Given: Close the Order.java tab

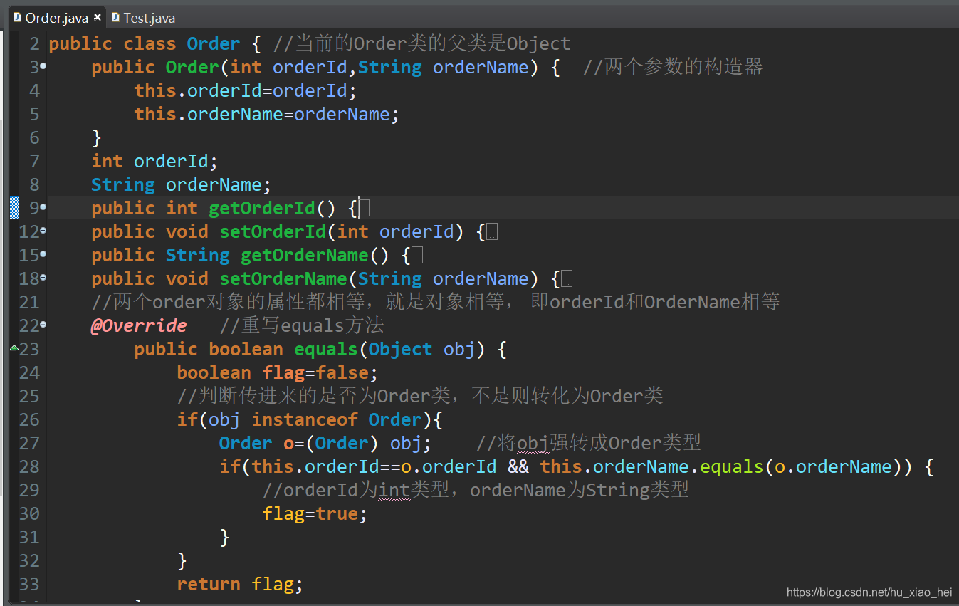Looking at the screenshot, I should pyautogui.click(x=98, y=17).
